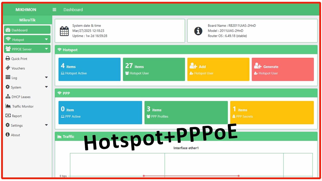This screenshot has height=181, width=322.
Task: Expand the Hotspot sidebar dropdown arrow
Action: pos(46,39)
